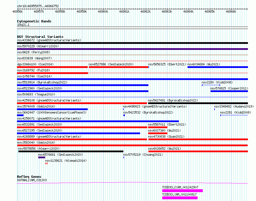Click nsv1056744 (Coe2014) label
This screenshot has width=256, height=201.
click(35, 76)
